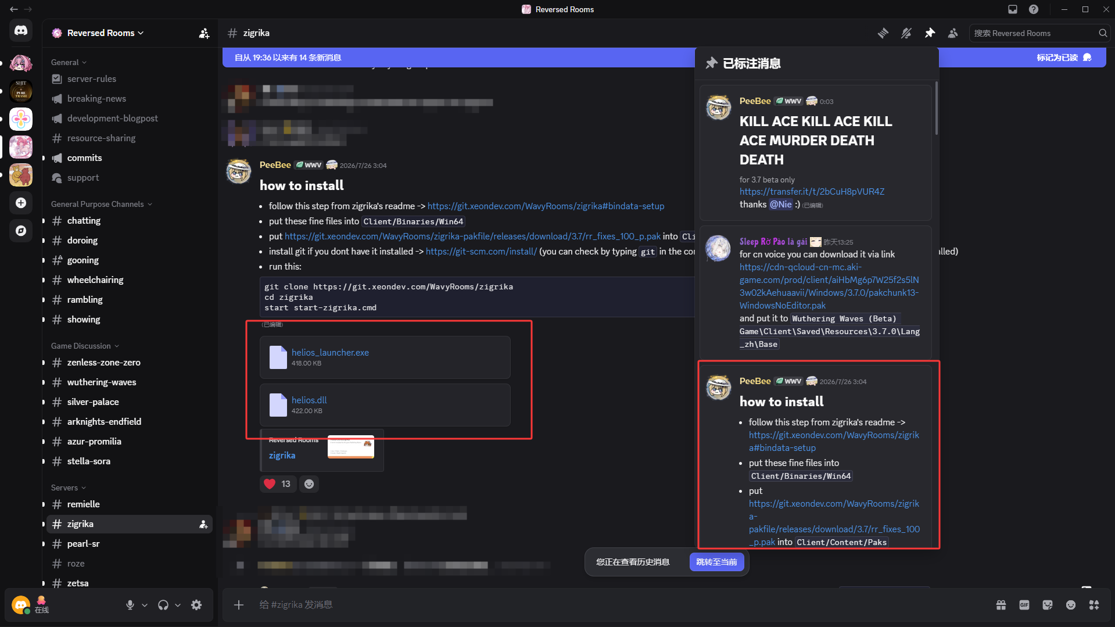Open the arknights-endfield channel
The image size is (1115, 627).
coord(130,422)
